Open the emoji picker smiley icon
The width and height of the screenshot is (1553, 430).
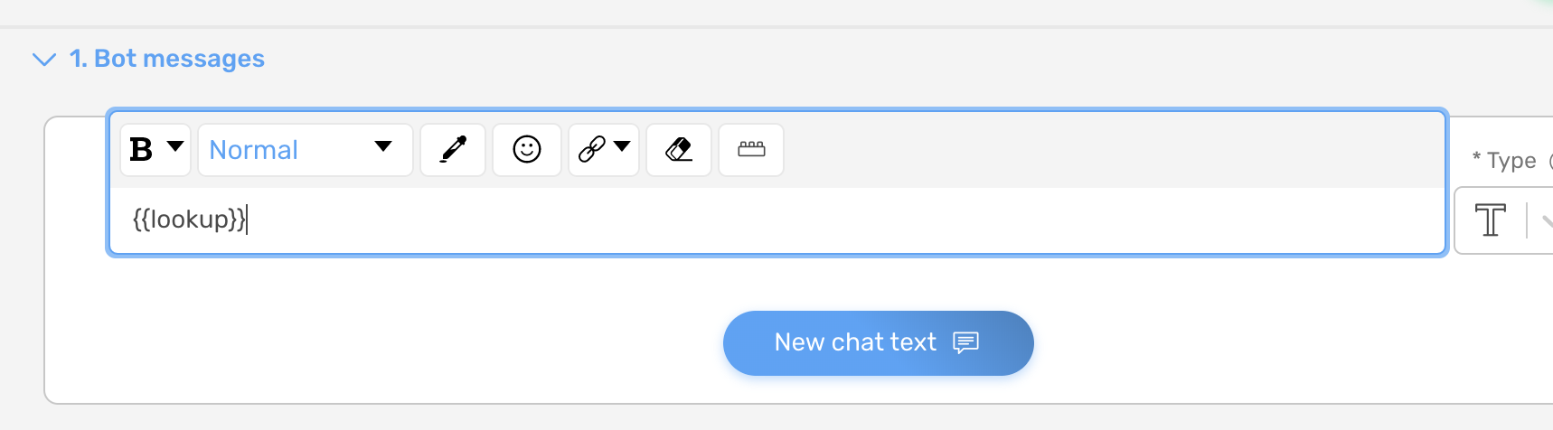click(527, 150)
